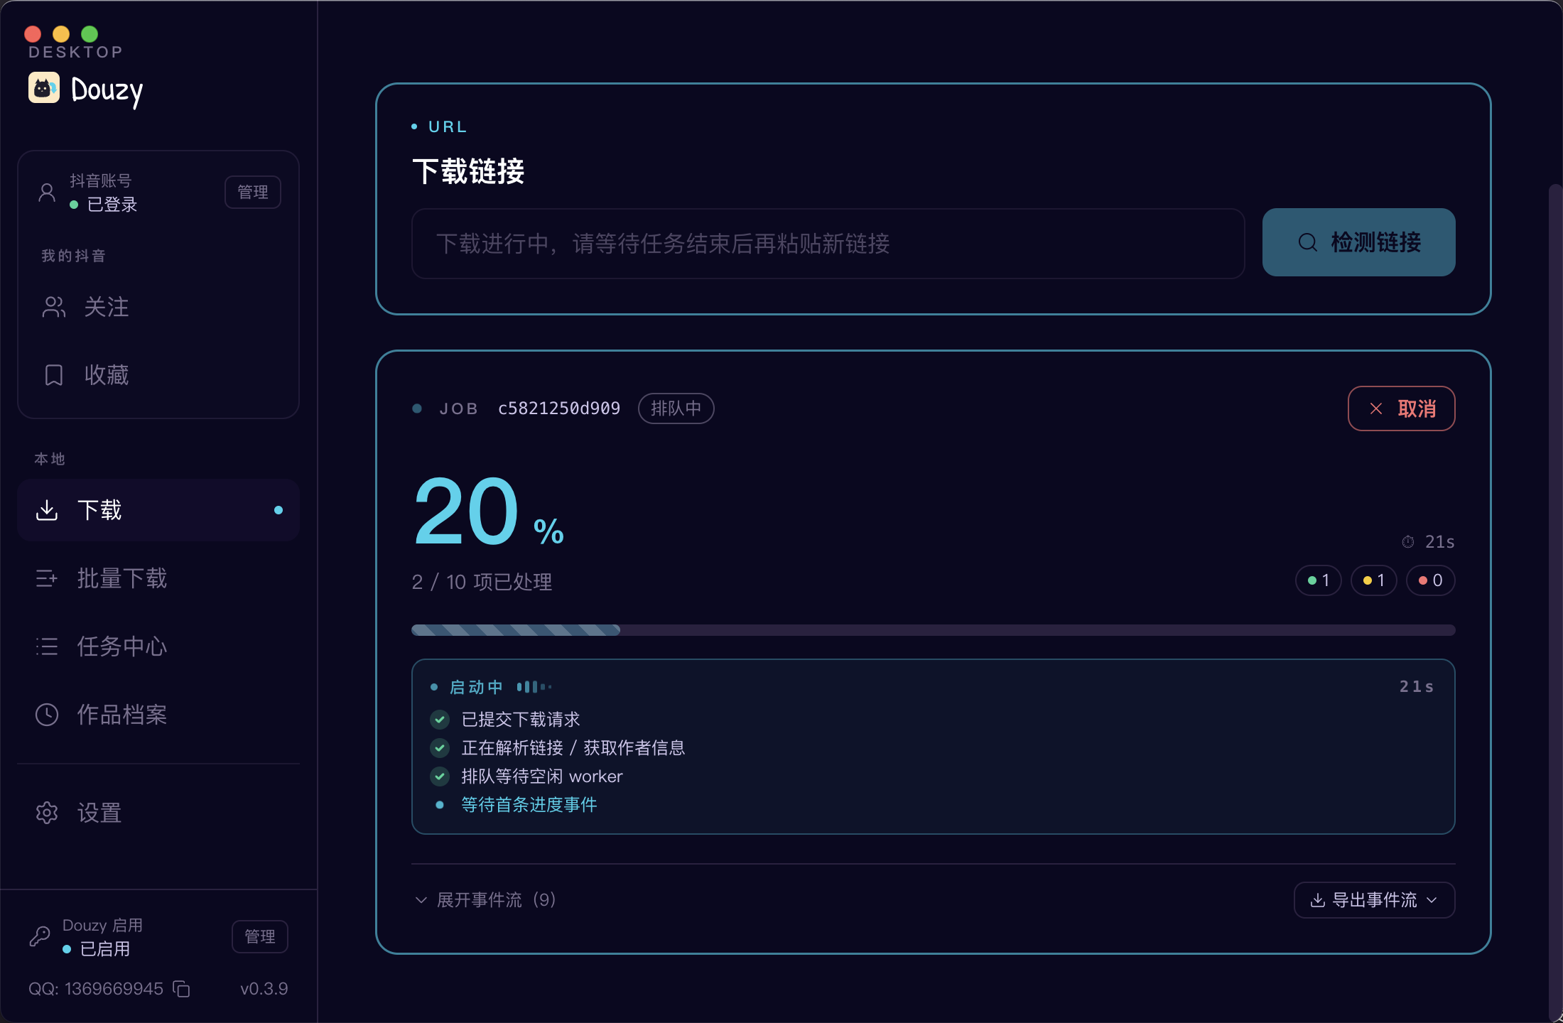Click the green success count badge
The height and width of the screenshot is (1023, 1563).
pyautogui.click(x=1318, y=580)
